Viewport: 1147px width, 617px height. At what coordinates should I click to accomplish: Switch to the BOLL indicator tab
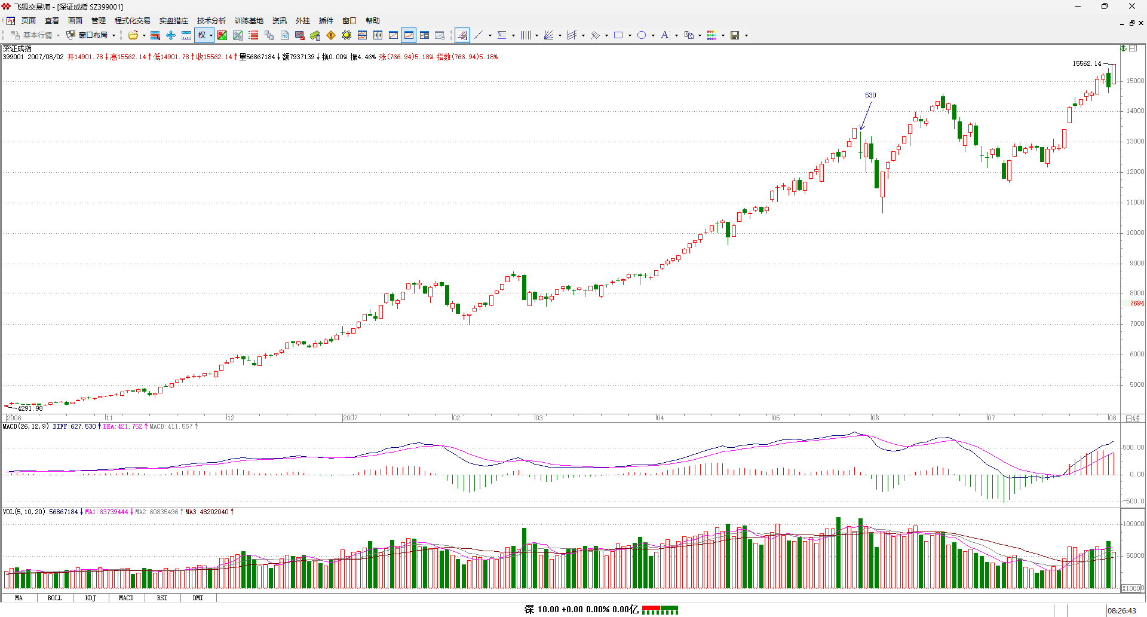(x=54, y=598)
